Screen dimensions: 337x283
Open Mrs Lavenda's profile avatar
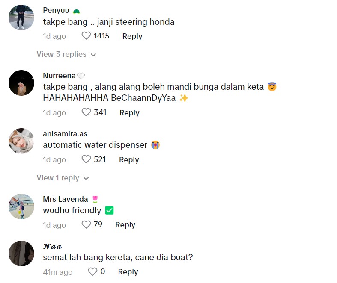pos(21,206)
